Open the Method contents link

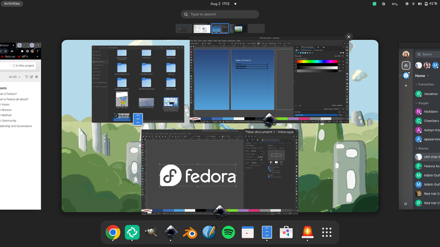point(6,115)
